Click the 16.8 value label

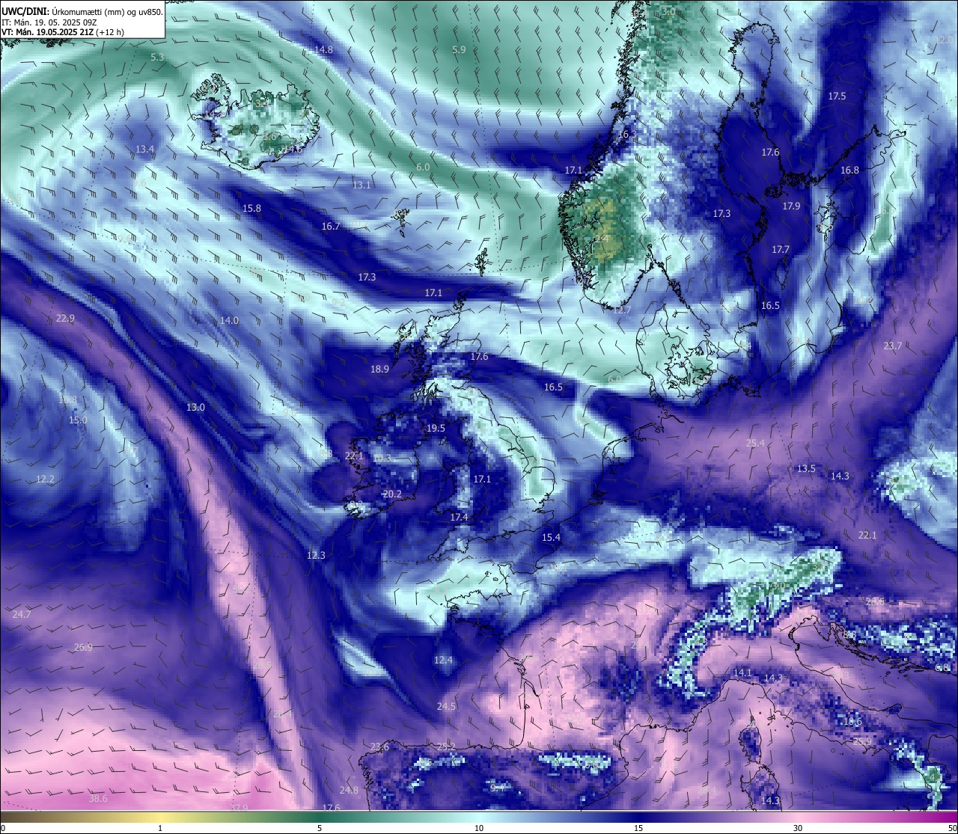[849, 170]
